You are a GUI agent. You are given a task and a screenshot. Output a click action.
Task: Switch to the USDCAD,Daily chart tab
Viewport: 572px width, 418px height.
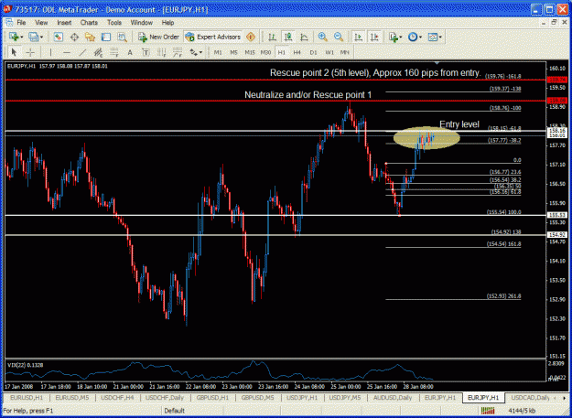530,398
